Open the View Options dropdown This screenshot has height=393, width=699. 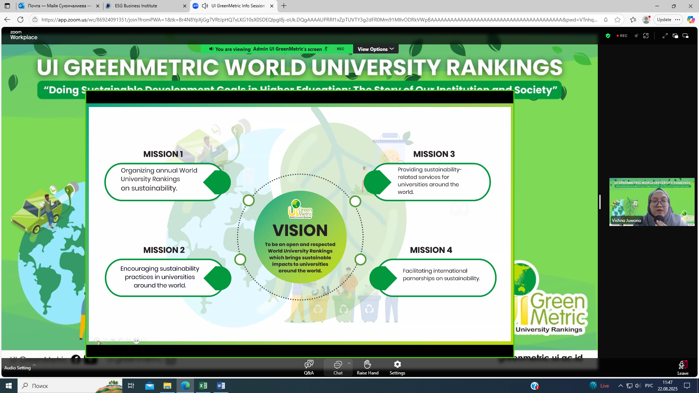coord(376,49)
